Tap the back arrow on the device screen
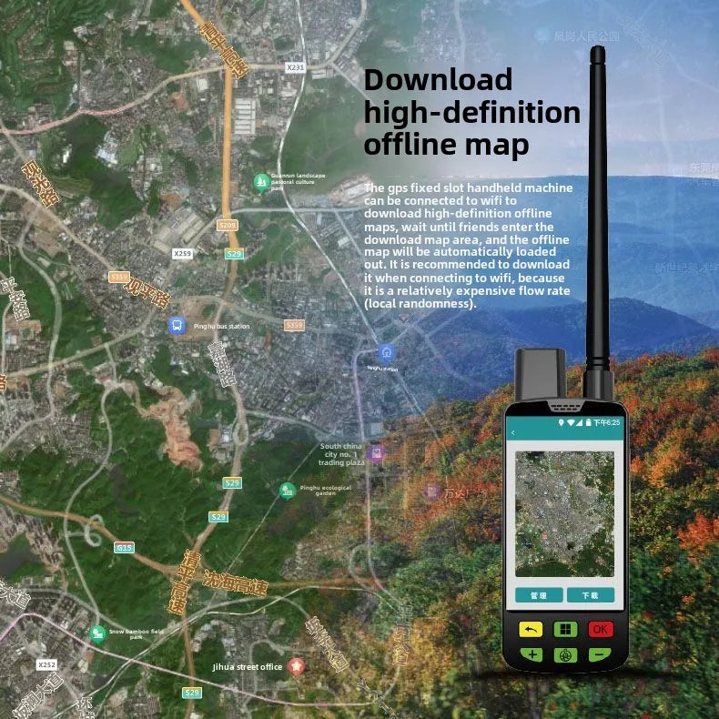This screenshot has height=719, width=719. point(513,432)
